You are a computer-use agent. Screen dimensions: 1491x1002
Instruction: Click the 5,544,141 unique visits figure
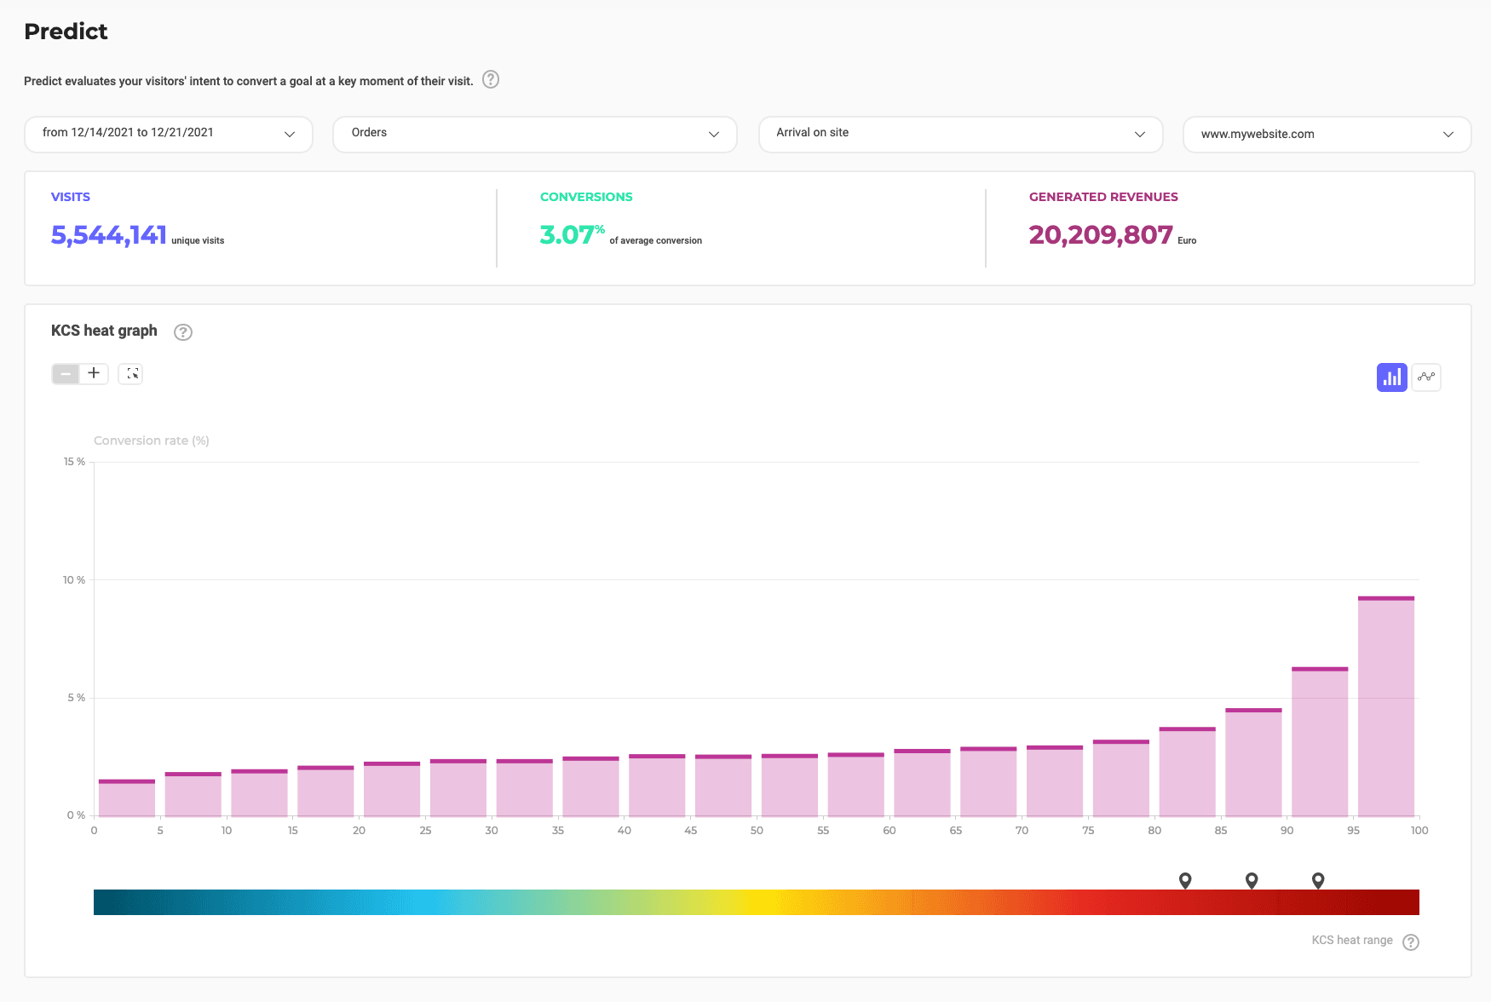[x=109, y=235]
